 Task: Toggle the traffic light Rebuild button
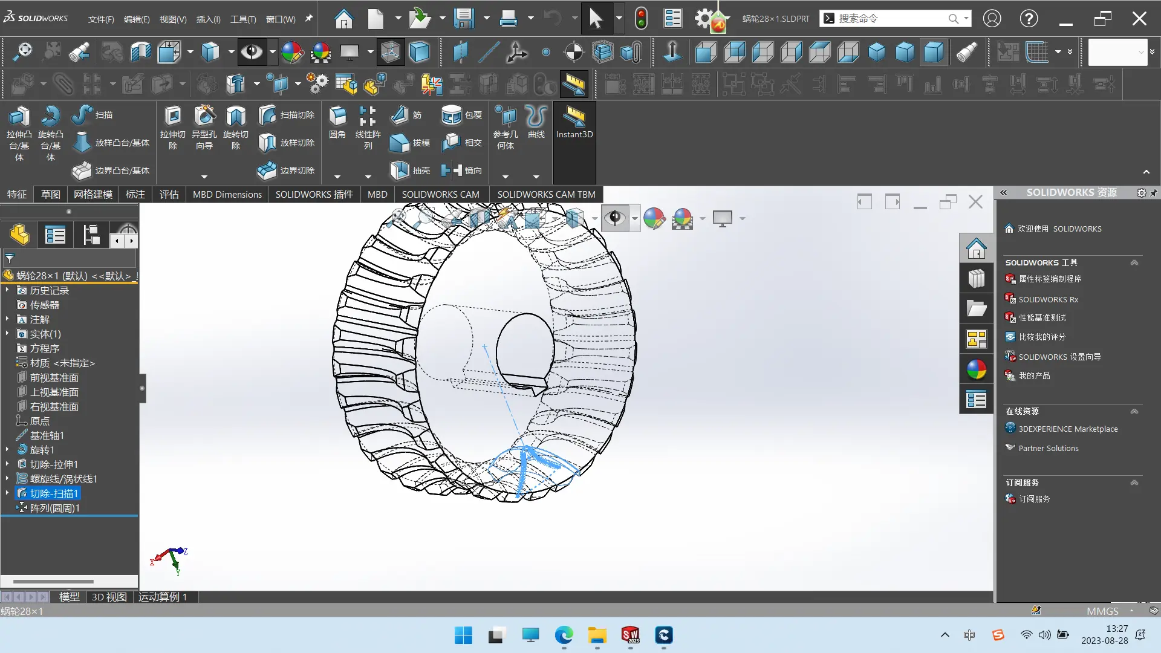click(x=641, y=19)
